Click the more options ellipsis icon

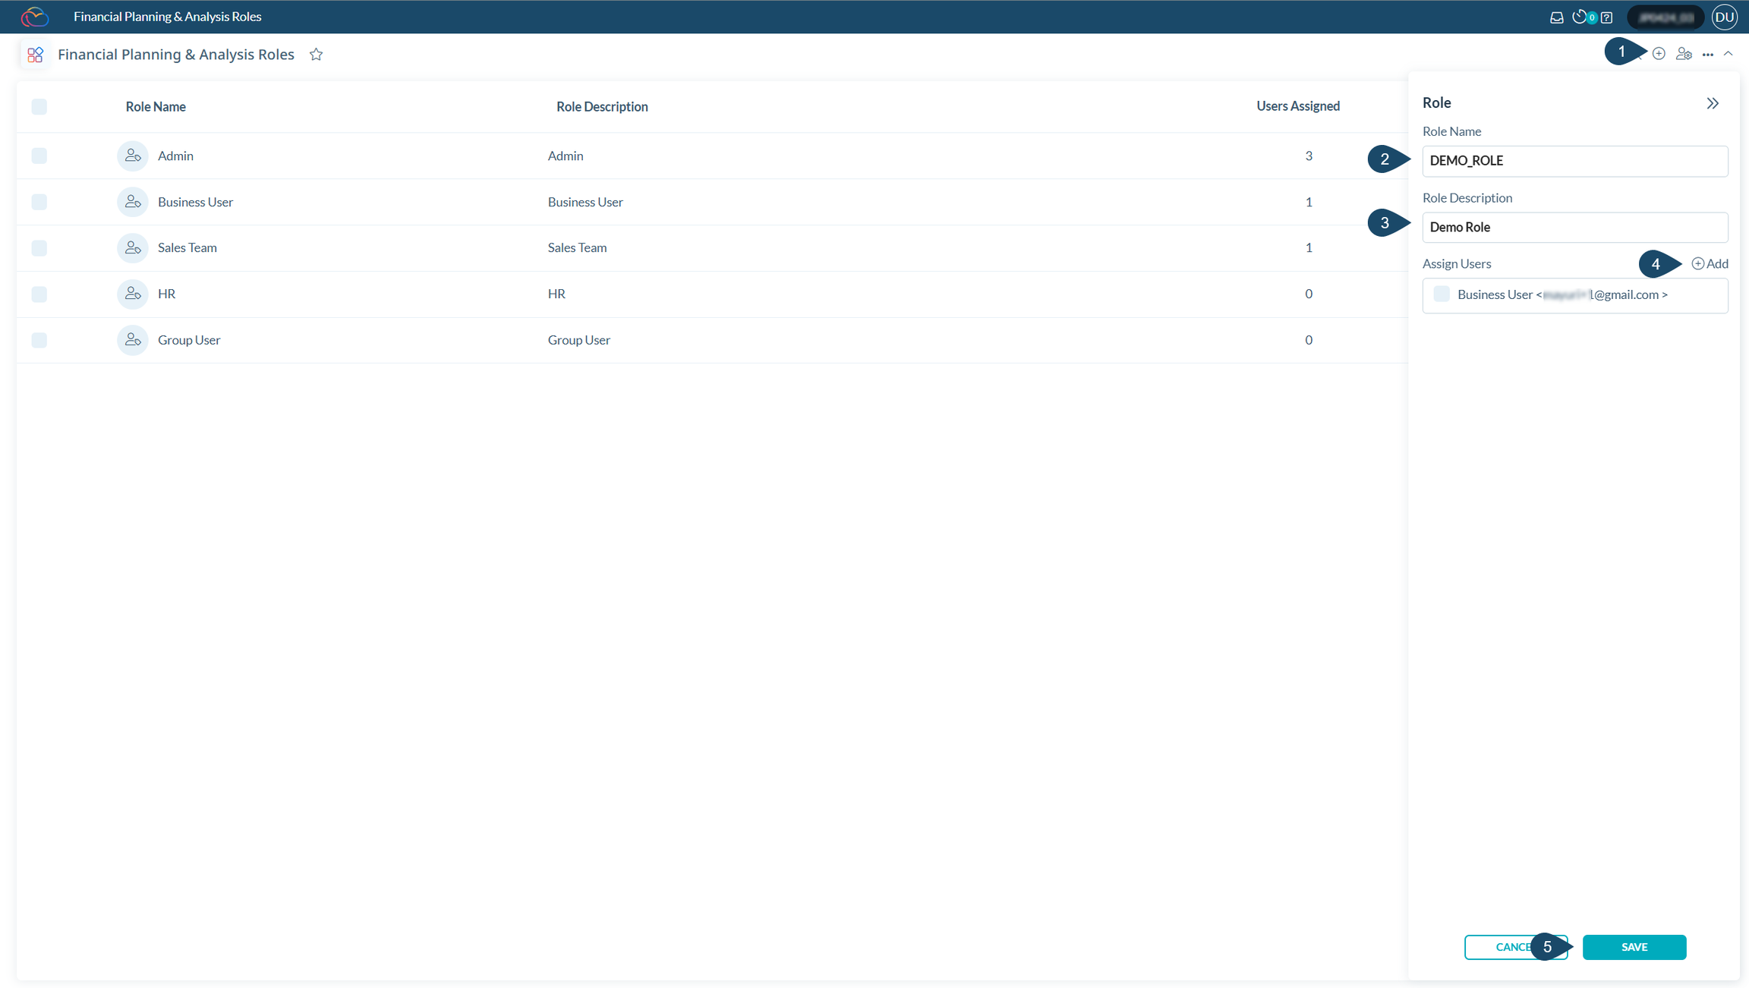point(1708,54)
